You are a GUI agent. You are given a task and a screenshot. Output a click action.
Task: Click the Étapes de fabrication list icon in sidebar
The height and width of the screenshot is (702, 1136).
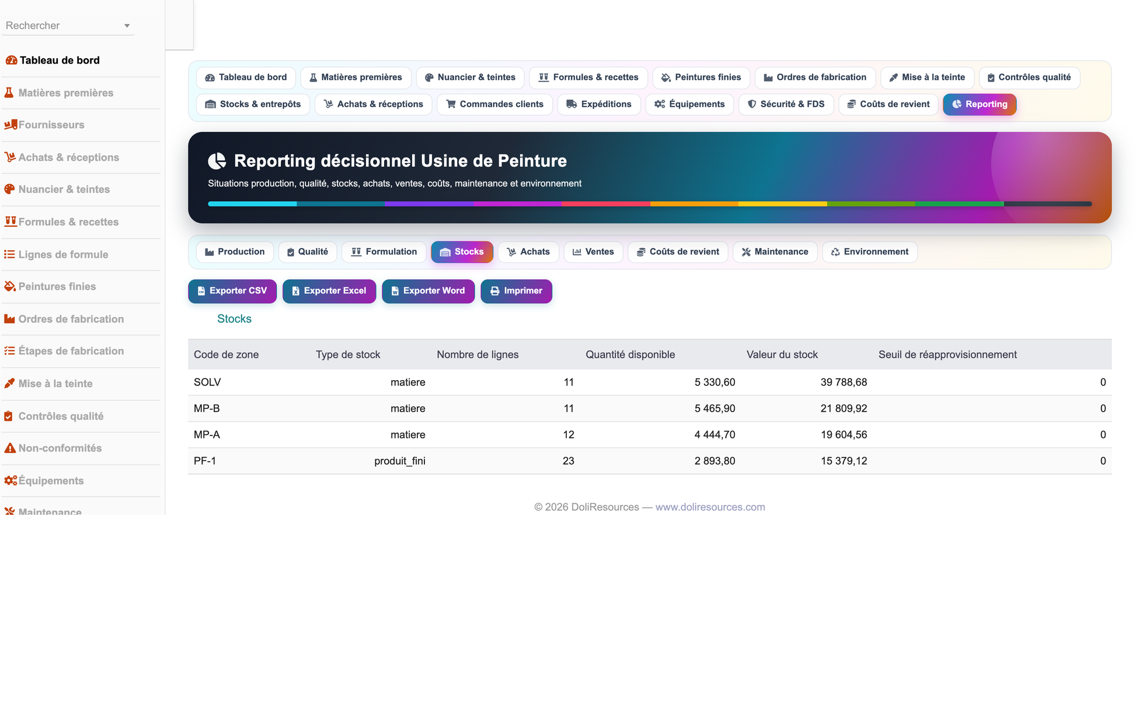point(9,351)
